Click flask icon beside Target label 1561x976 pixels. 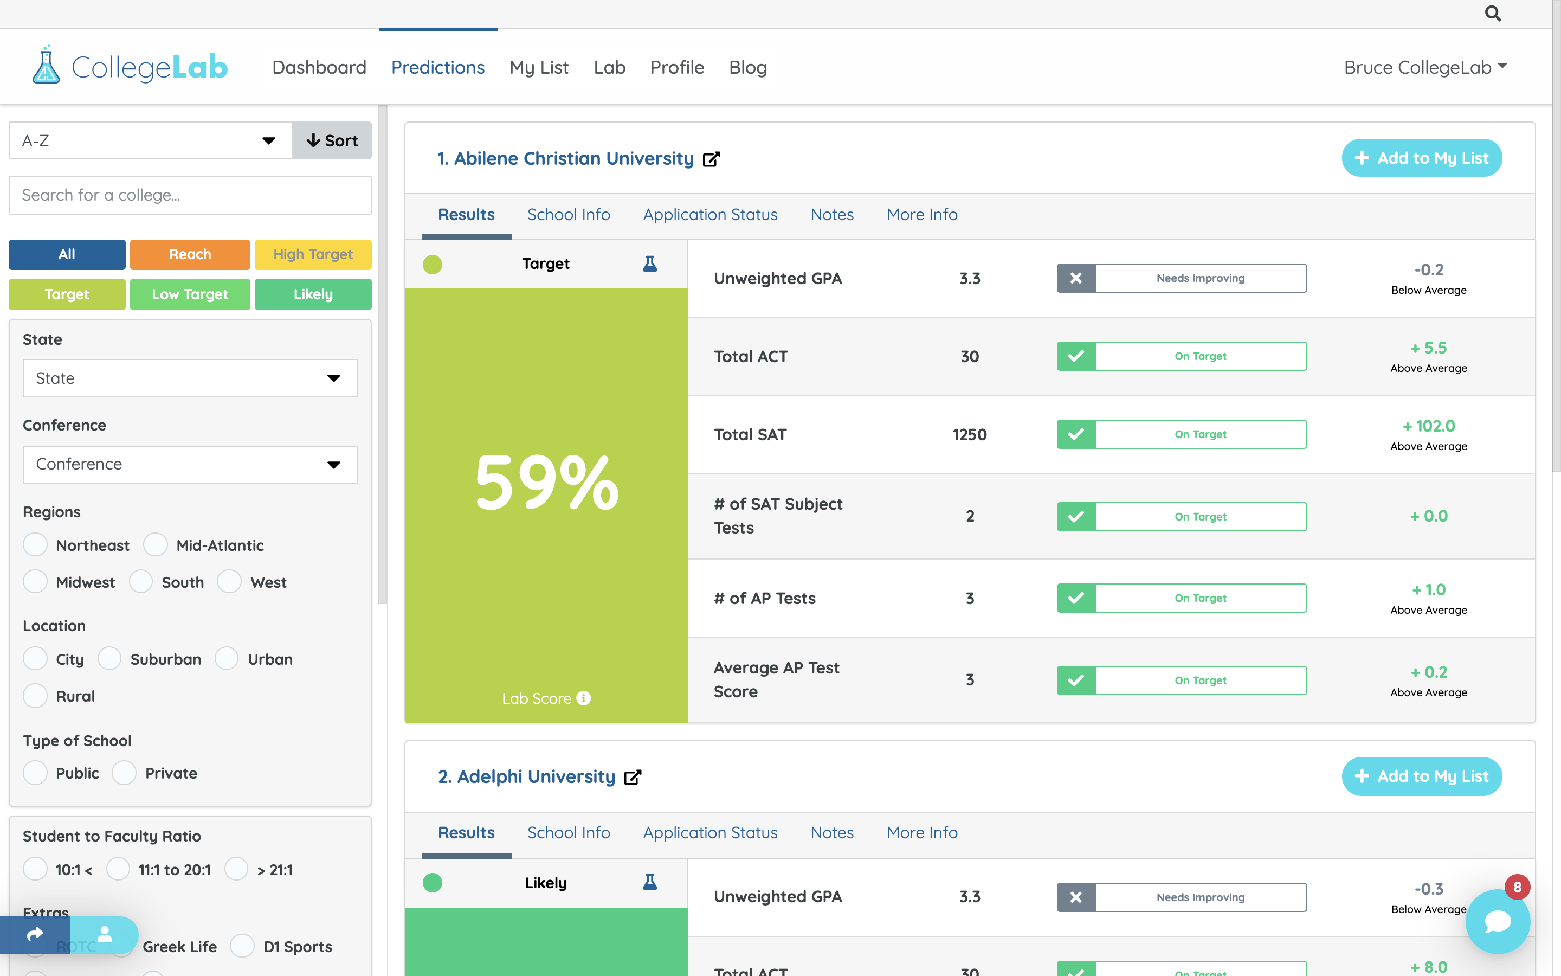point(649,264)
